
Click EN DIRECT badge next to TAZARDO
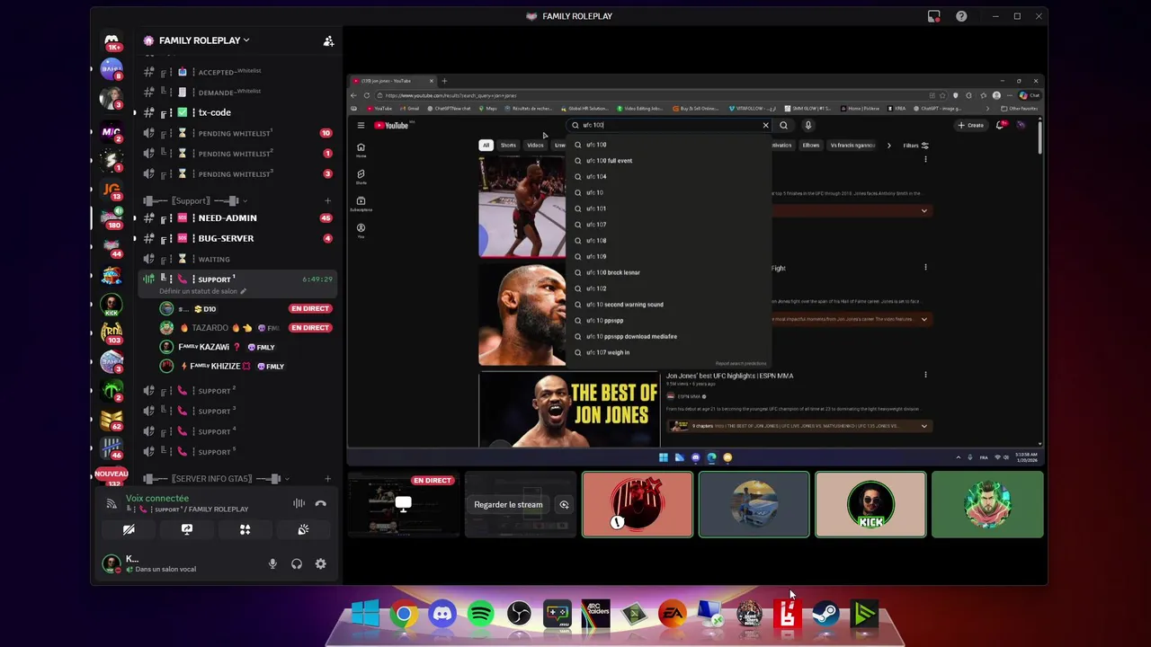310,328
